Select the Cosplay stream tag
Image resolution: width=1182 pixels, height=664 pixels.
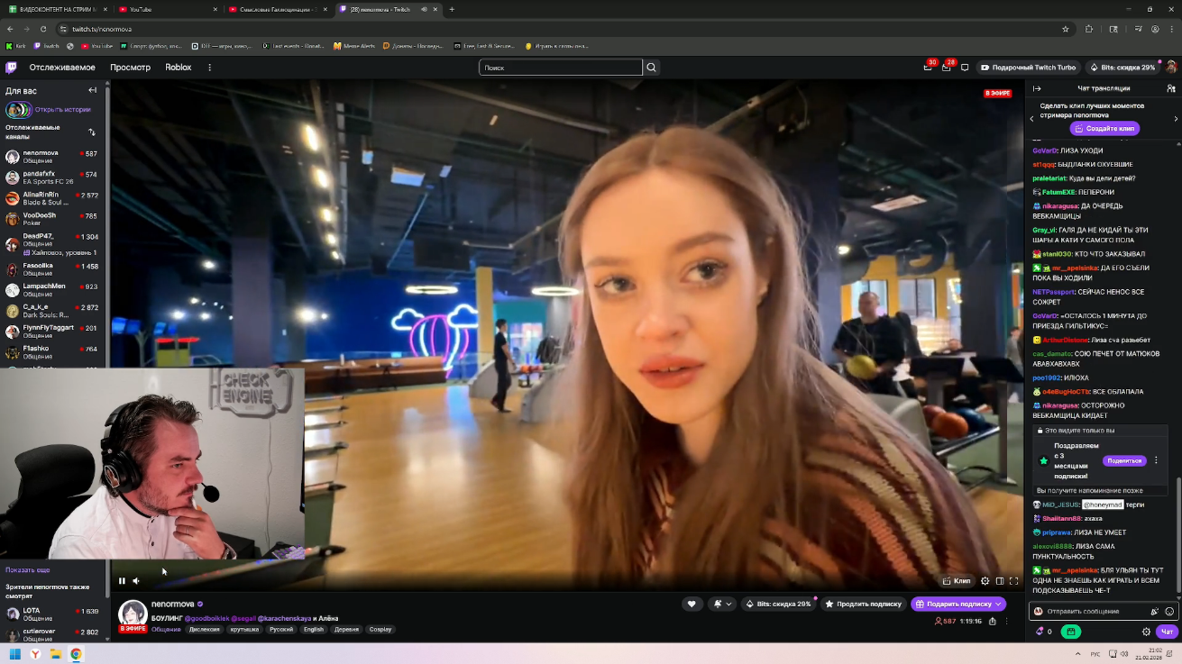tap(380, 629)
